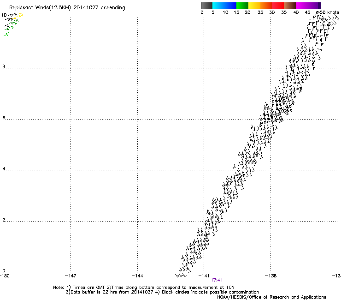
Task: Click the 10 label under the color scale
Action: click(x=225, y=12)
